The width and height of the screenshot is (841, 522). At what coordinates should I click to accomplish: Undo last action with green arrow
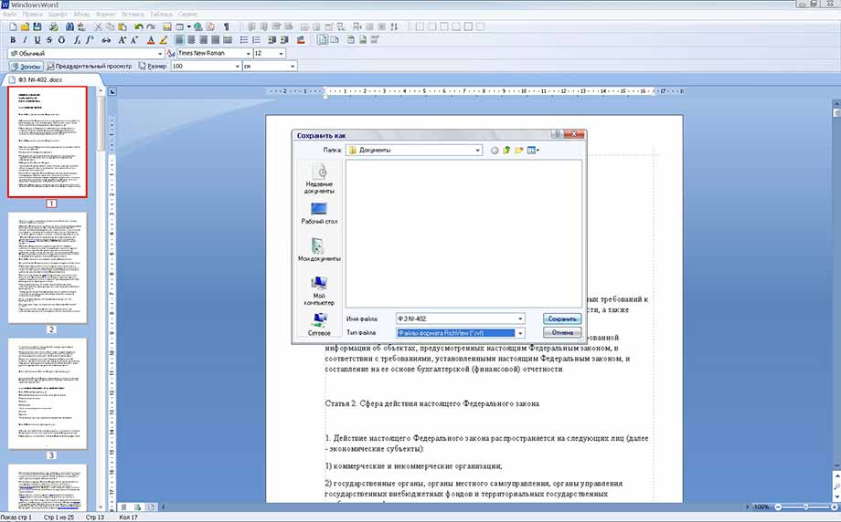[x=139, y=26]
